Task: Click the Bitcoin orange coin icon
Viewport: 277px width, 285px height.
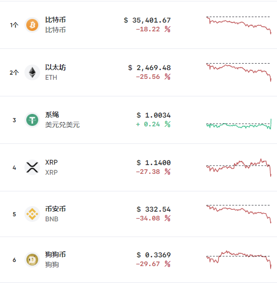Action: click(32, 25)
